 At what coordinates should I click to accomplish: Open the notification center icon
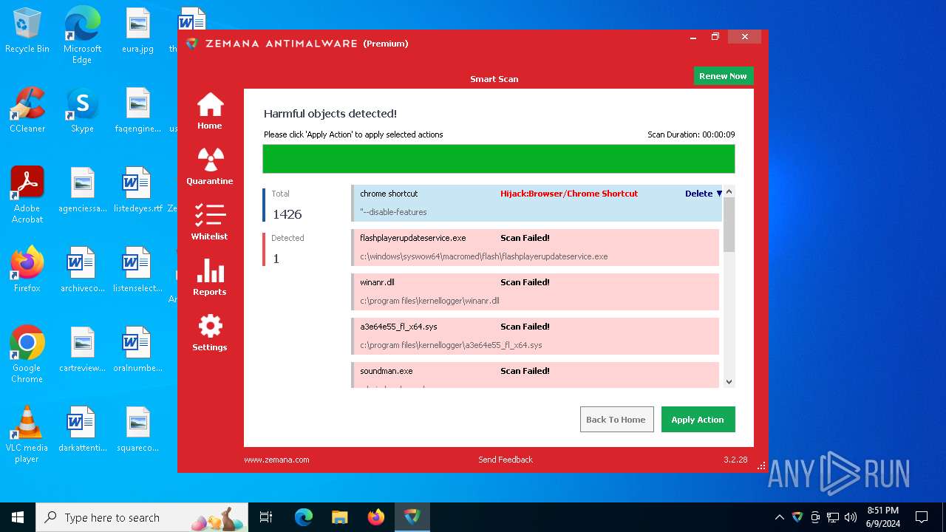[x=922, y=517]
